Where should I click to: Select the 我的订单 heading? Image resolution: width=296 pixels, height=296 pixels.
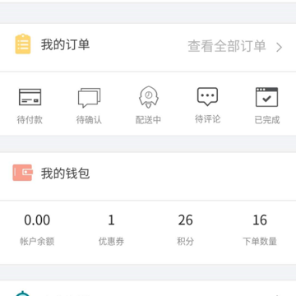coord(66,44)
